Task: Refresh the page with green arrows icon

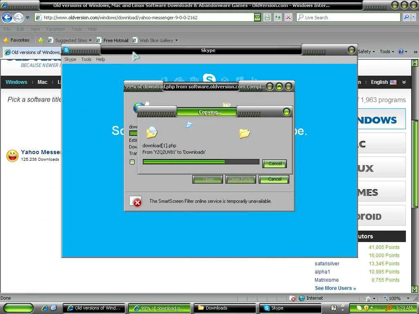Action: click(278, 18)
